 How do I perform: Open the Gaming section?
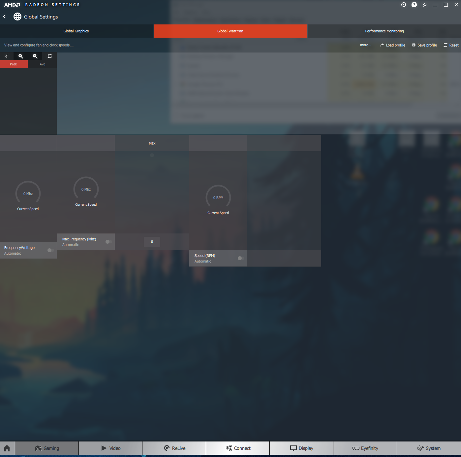tap(47, 448)
